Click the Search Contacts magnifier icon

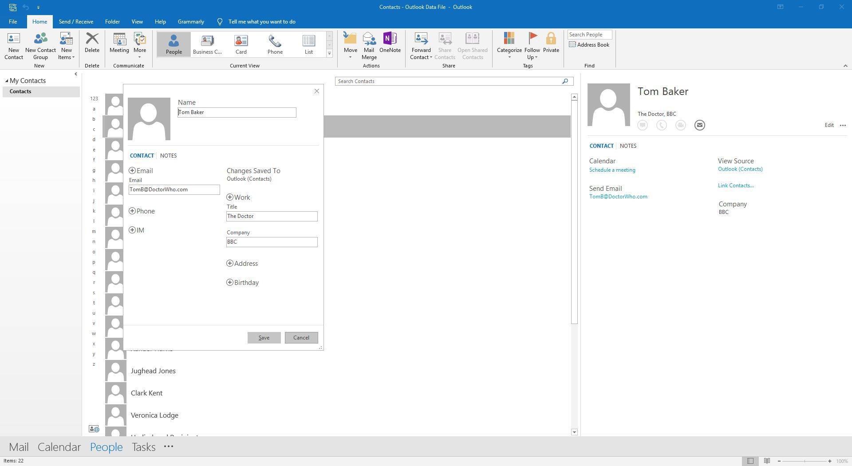565,81
